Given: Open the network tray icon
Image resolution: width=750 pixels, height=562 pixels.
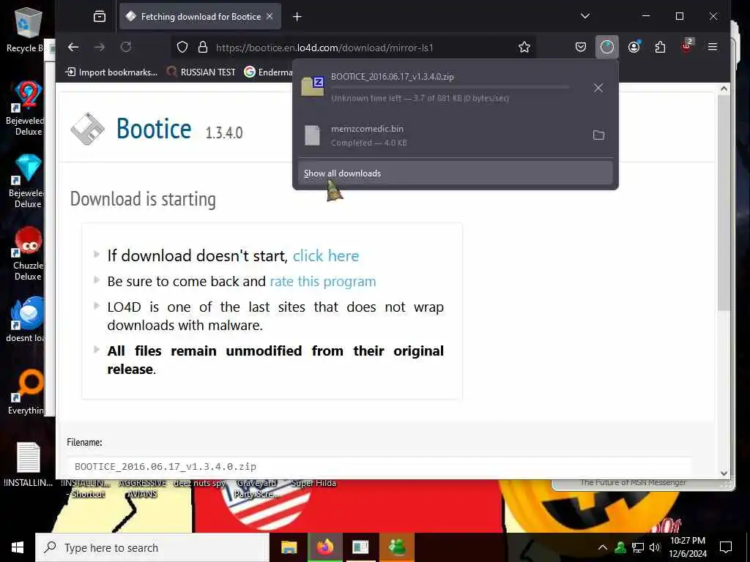Looking at the screenshot, I should [638, 547].
